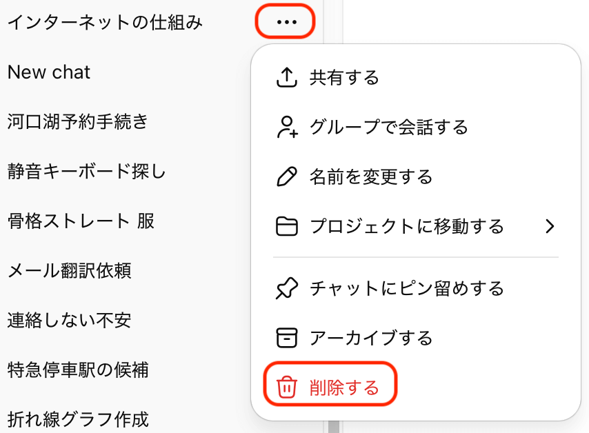Viewport: 589px width, 433px height.
Task: Choose 削除する to delete the chat
Action: (x=345, y=387)
